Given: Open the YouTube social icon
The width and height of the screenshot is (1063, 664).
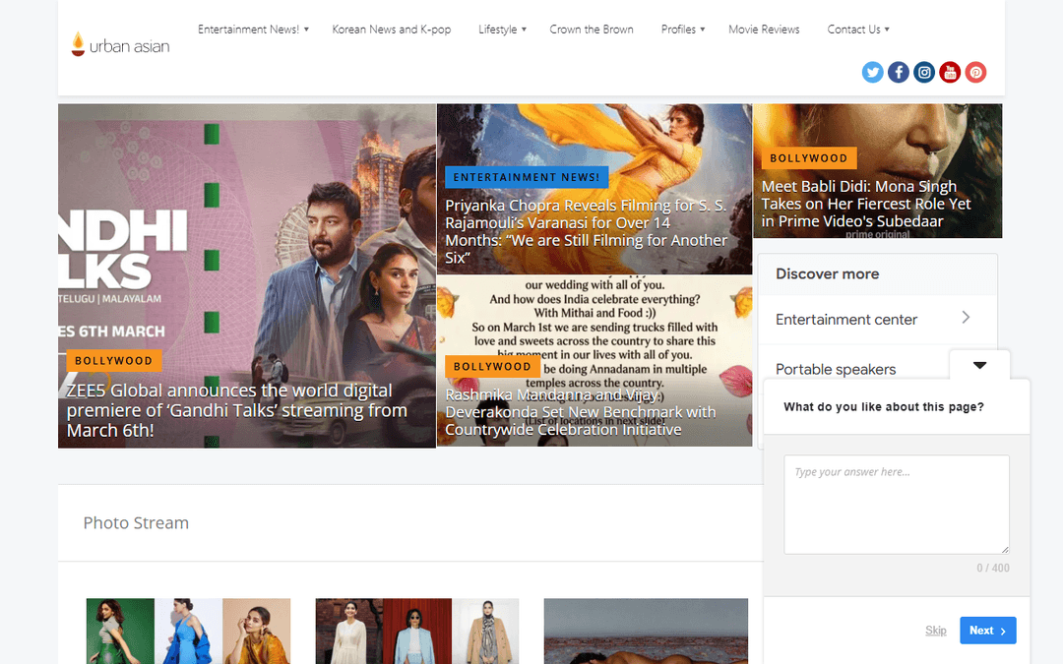Looking at the screenshot, I should 950,72.
